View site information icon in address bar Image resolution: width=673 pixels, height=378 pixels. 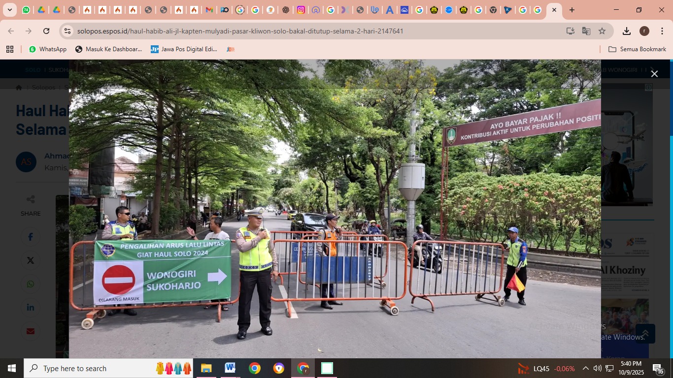click(x=67, y=31)
